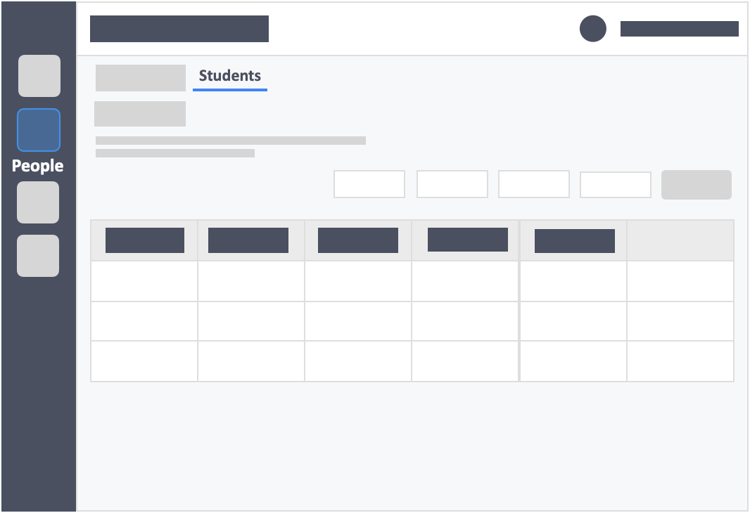Click the first filter box above table
The height and width of the screenshot is (513, 750).
[369, 184]
